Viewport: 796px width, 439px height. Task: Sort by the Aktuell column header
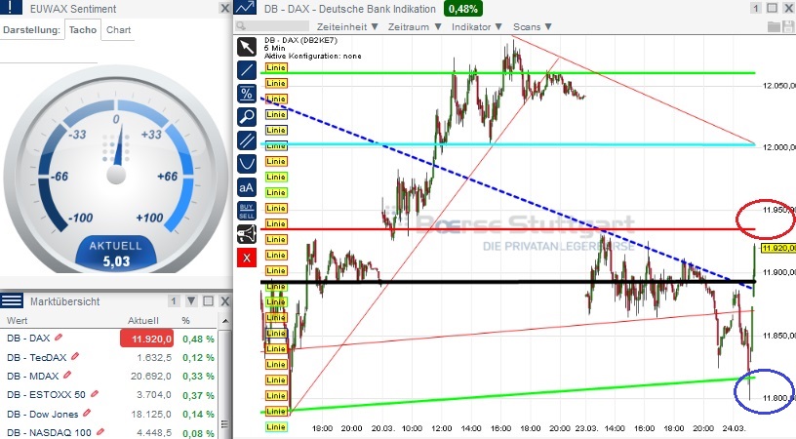(143, 321)
